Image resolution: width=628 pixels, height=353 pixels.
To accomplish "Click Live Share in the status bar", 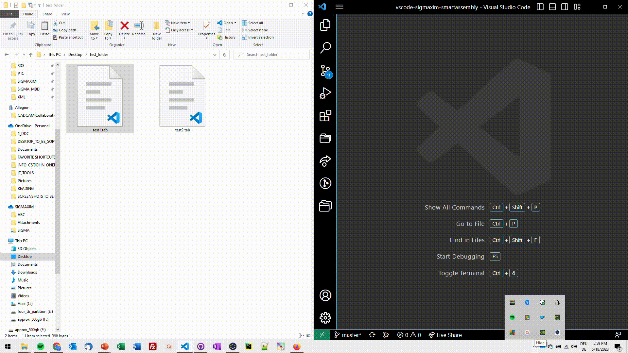I will point(445,335).
